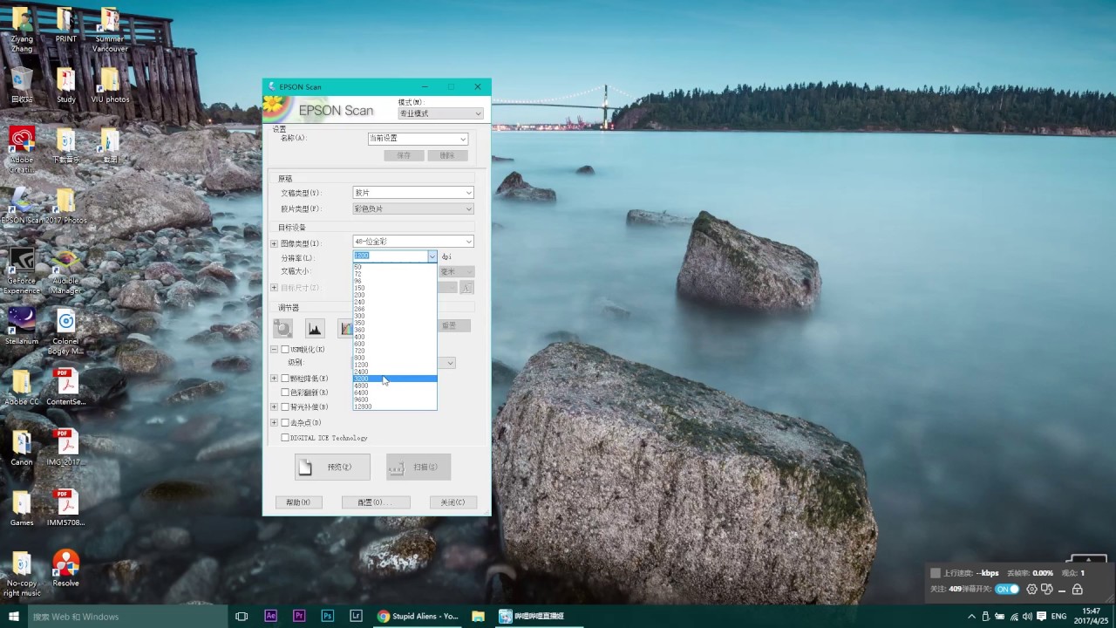Screen dimensions: 1116x628
Task: Open the film type dropdown
Action: tap(413, 208)
